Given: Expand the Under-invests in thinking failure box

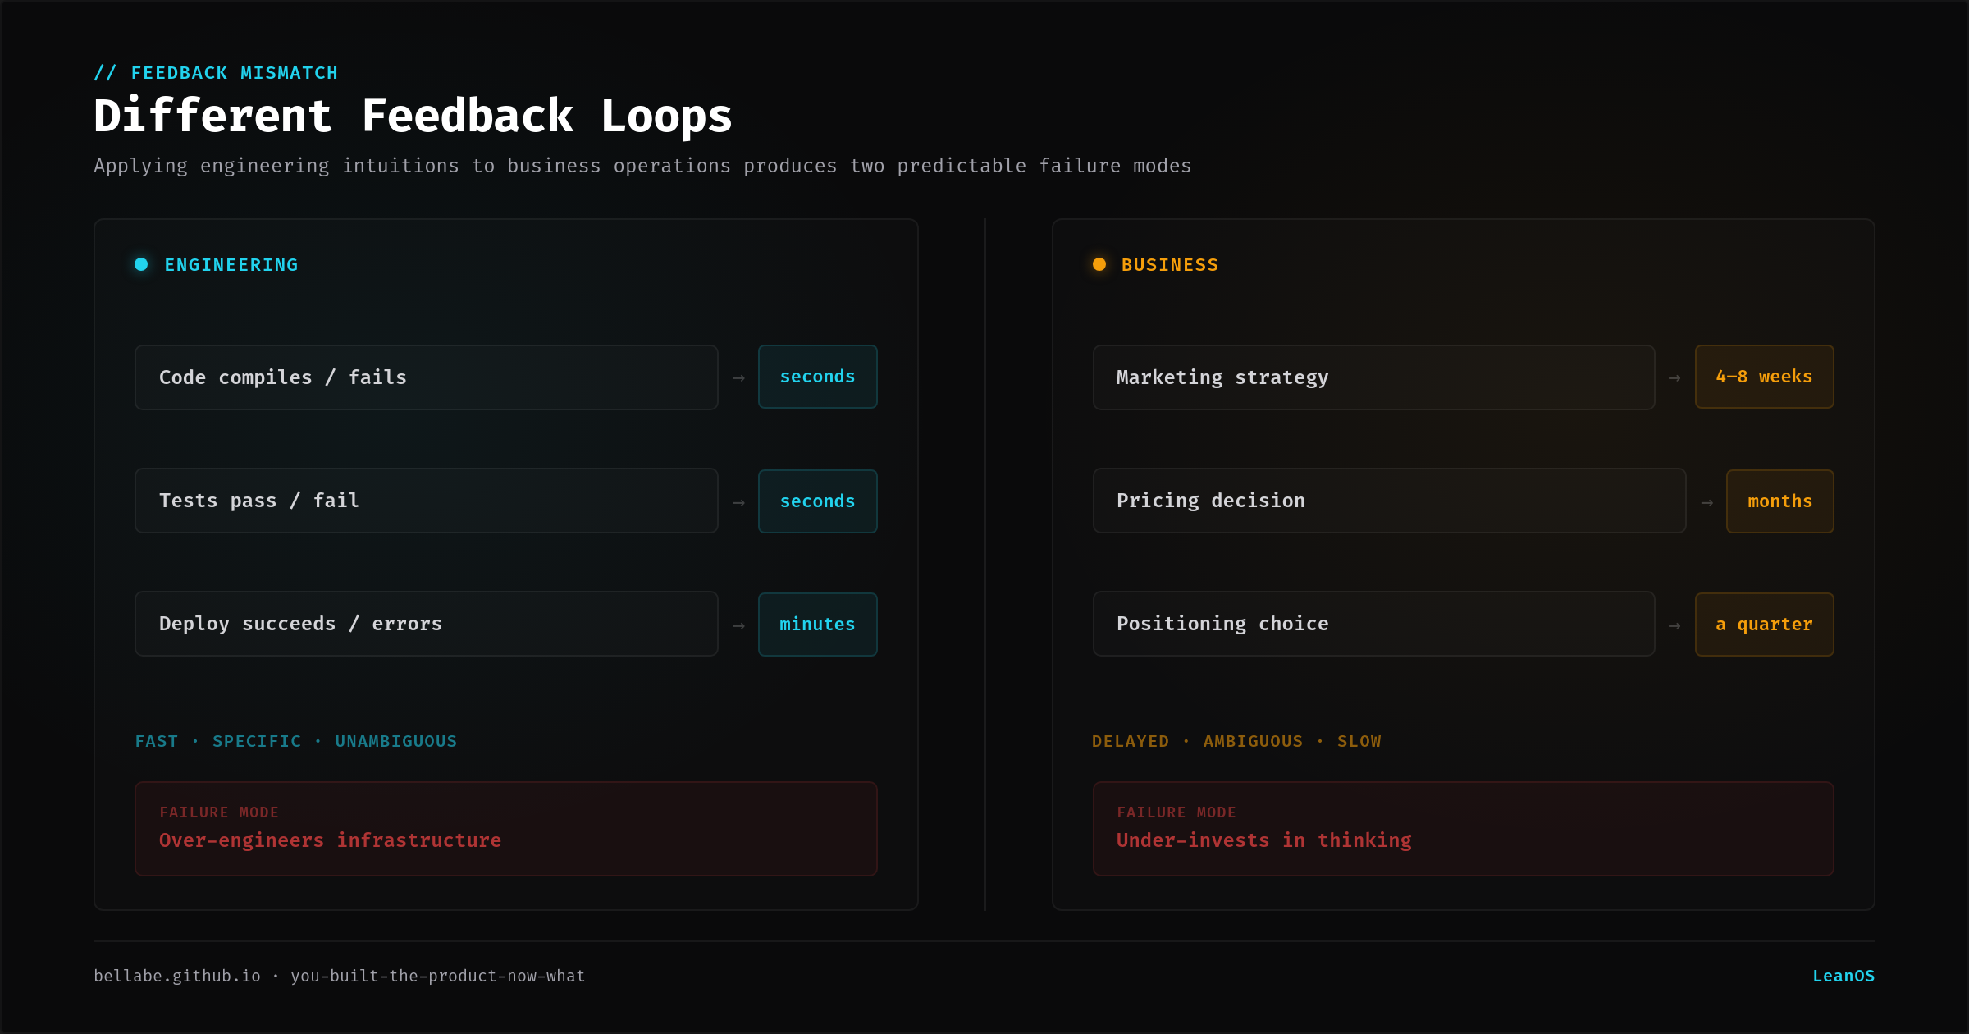Looking at the screenshot, I should [x=1463, y=828].
